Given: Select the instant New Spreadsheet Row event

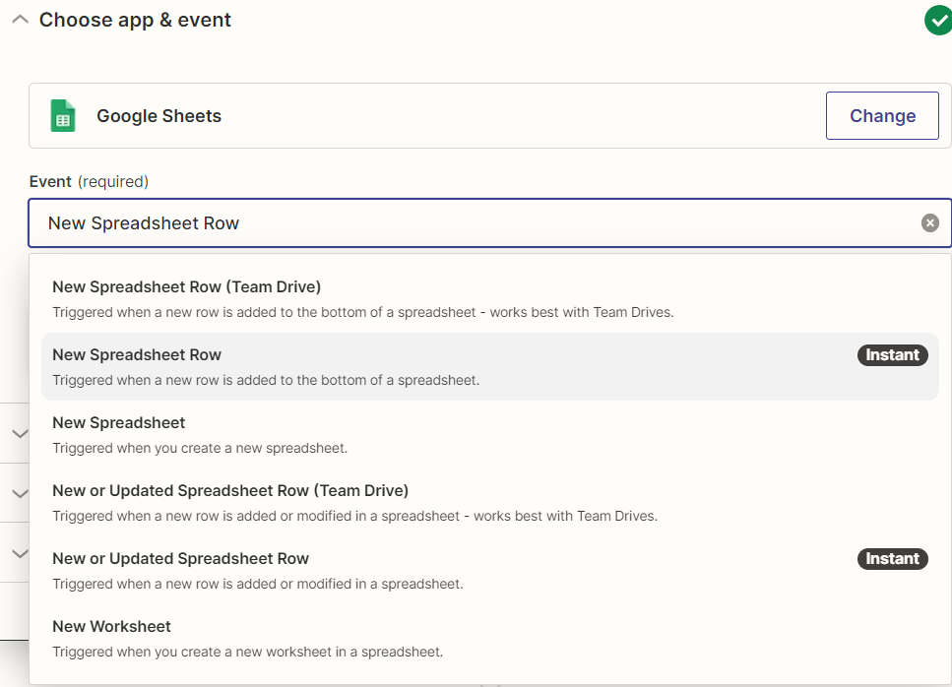Looking at the screenshot, I should tap(490, 366).
